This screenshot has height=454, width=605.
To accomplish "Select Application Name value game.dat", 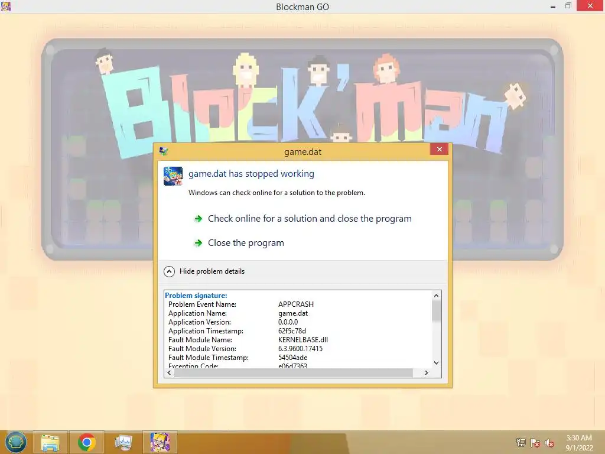I will (x=293, y=313).
